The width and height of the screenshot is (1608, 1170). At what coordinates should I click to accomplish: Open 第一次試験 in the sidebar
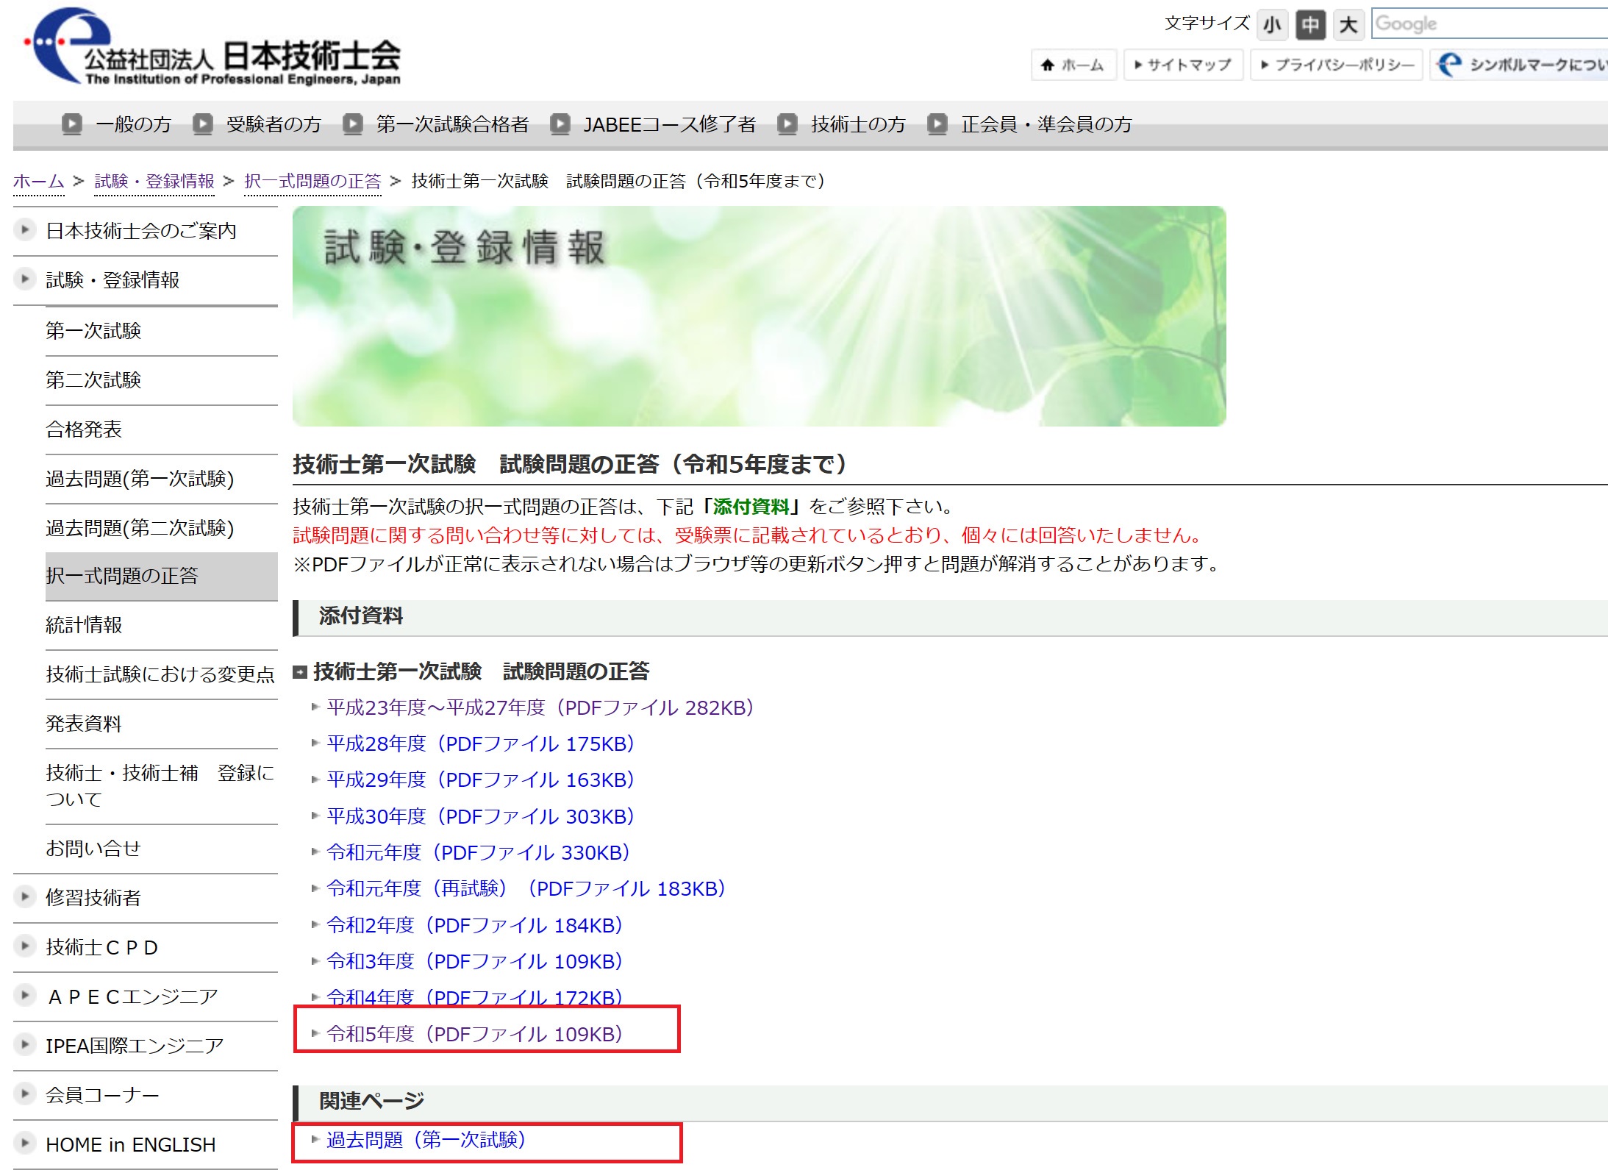[x=93, y=331]
